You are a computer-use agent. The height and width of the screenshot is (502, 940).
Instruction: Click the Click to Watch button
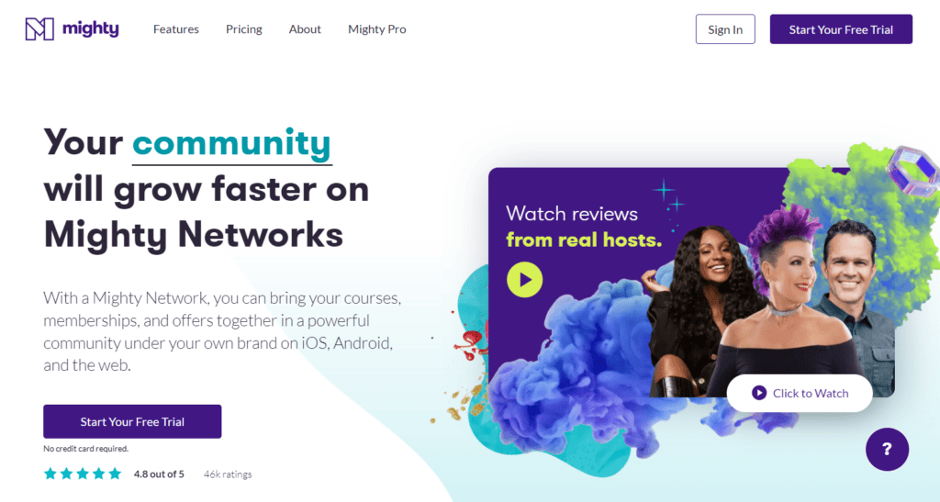(x=800, y=393)
